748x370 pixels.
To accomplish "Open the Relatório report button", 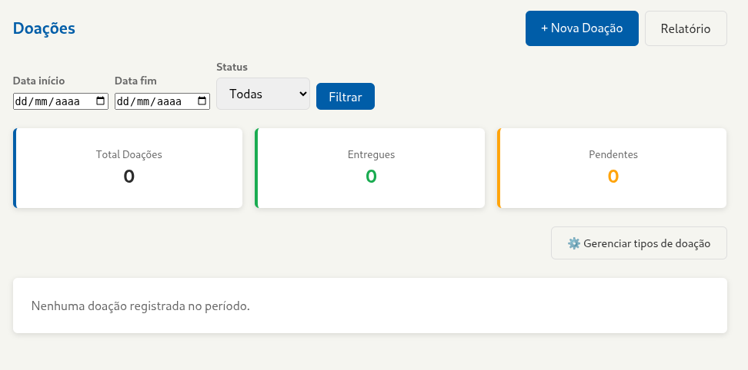I will point(686,28).
